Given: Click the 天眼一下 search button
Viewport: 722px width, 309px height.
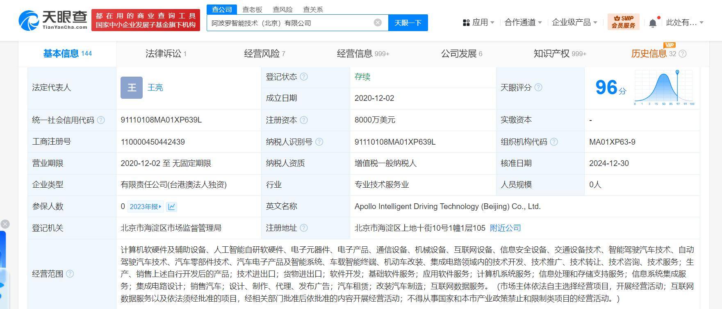Looking at the screenshot, I should (x=408, y=23).
